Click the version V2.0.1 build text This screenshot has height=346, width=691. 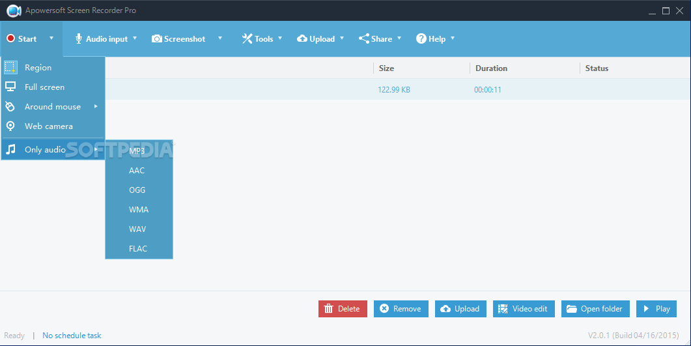point(633,336)
